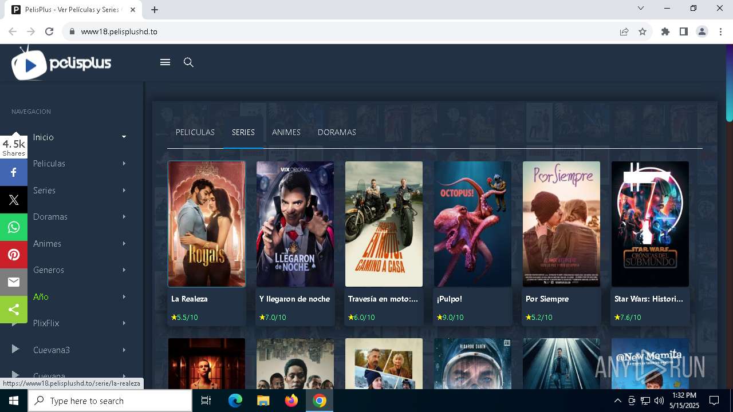This screenshot has width=733, height=412.
Task: Close the PelisPlus tab
Action: pos(133,10)
